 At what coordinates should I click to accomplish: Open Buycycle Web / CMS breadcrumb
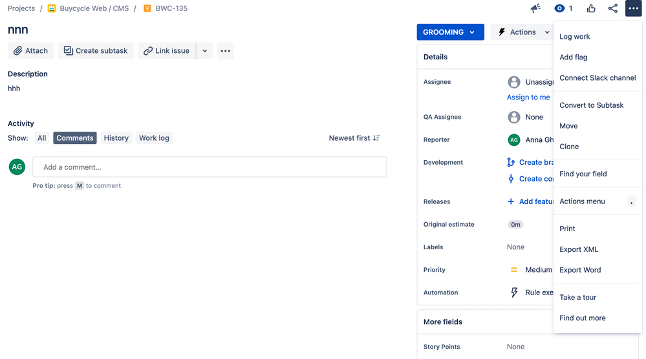[x=94, y=8]
